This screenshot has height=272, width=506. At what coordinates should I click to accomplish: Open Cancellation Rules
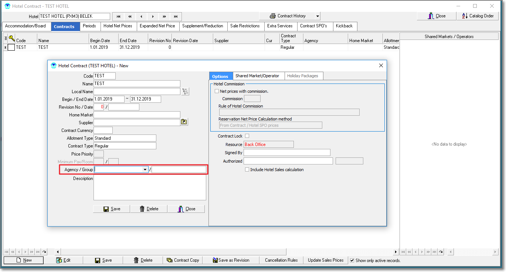281,260
